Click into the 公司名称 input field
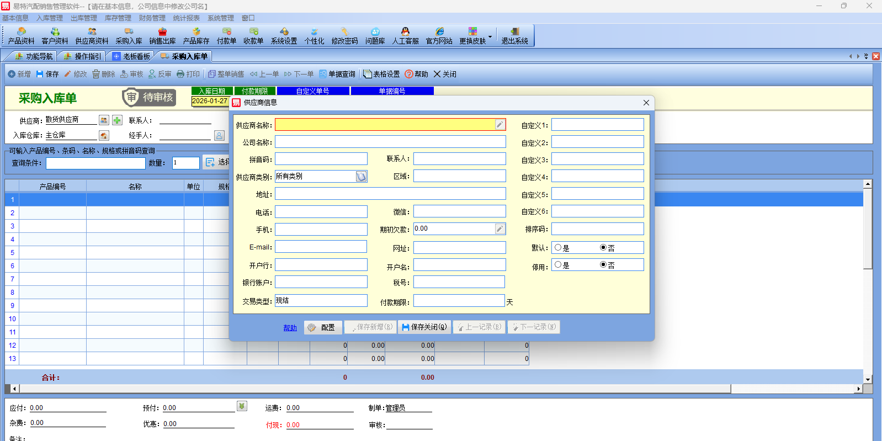Screen dimensions: 882x441 coord(390,142)
